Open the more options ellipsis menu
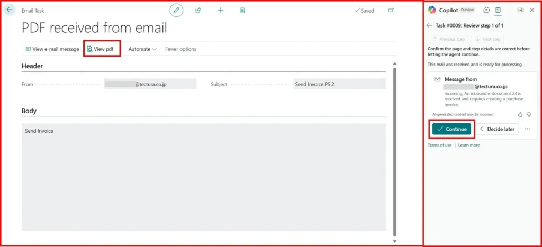542x247 pixels. [527, 129]
